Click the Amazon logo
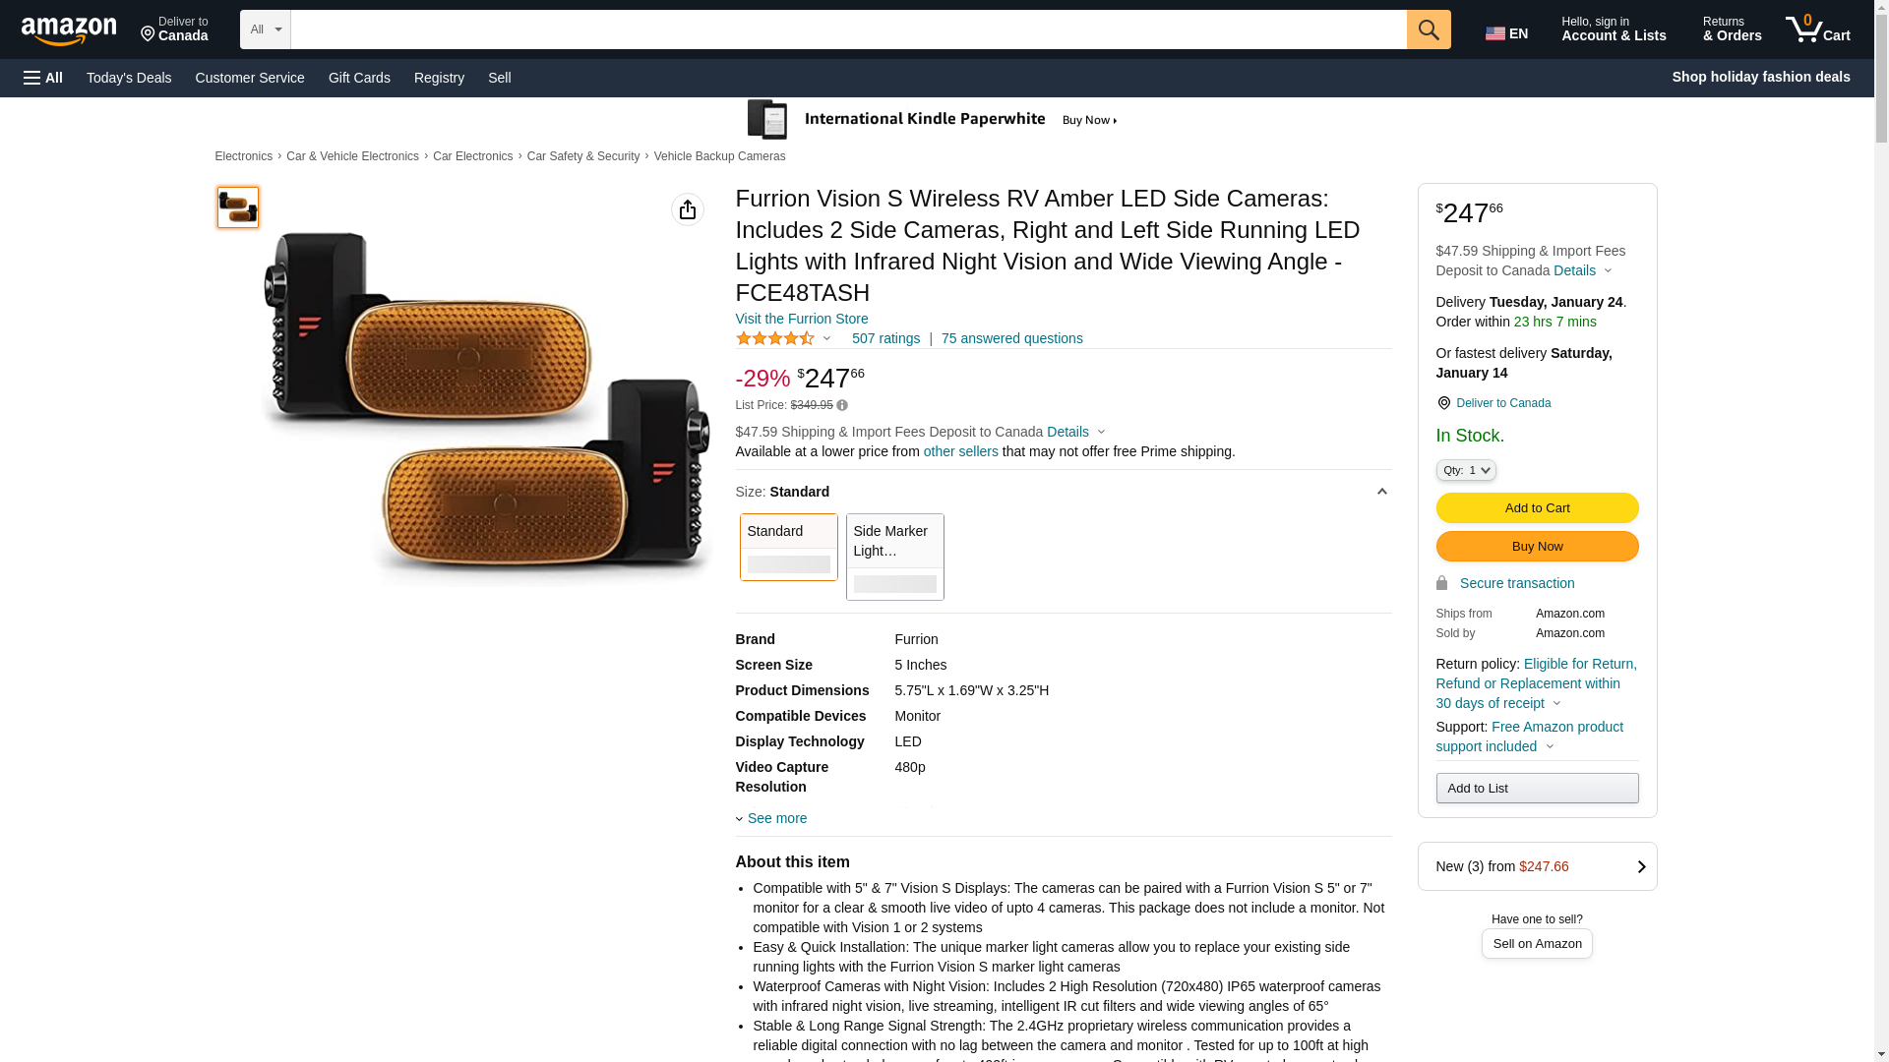Image resolution: width=1889 pixels, height=1062 pixels. pyautogui.click(x=69, y=31)
